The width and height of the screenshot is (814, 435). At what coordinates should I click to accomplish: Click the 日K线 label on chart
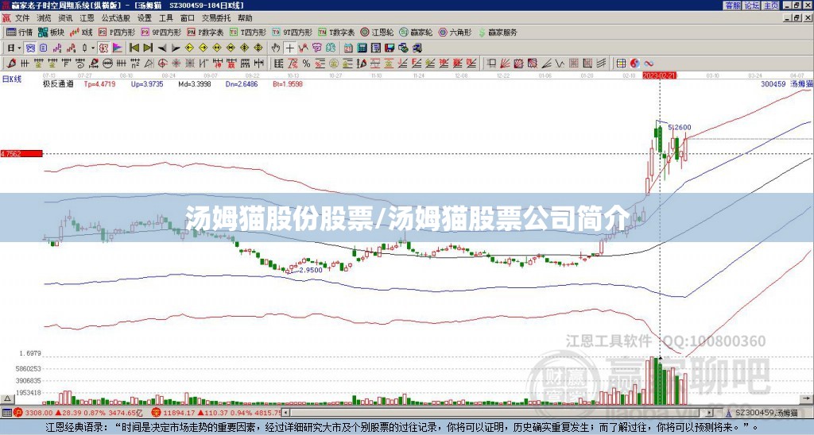12,79
